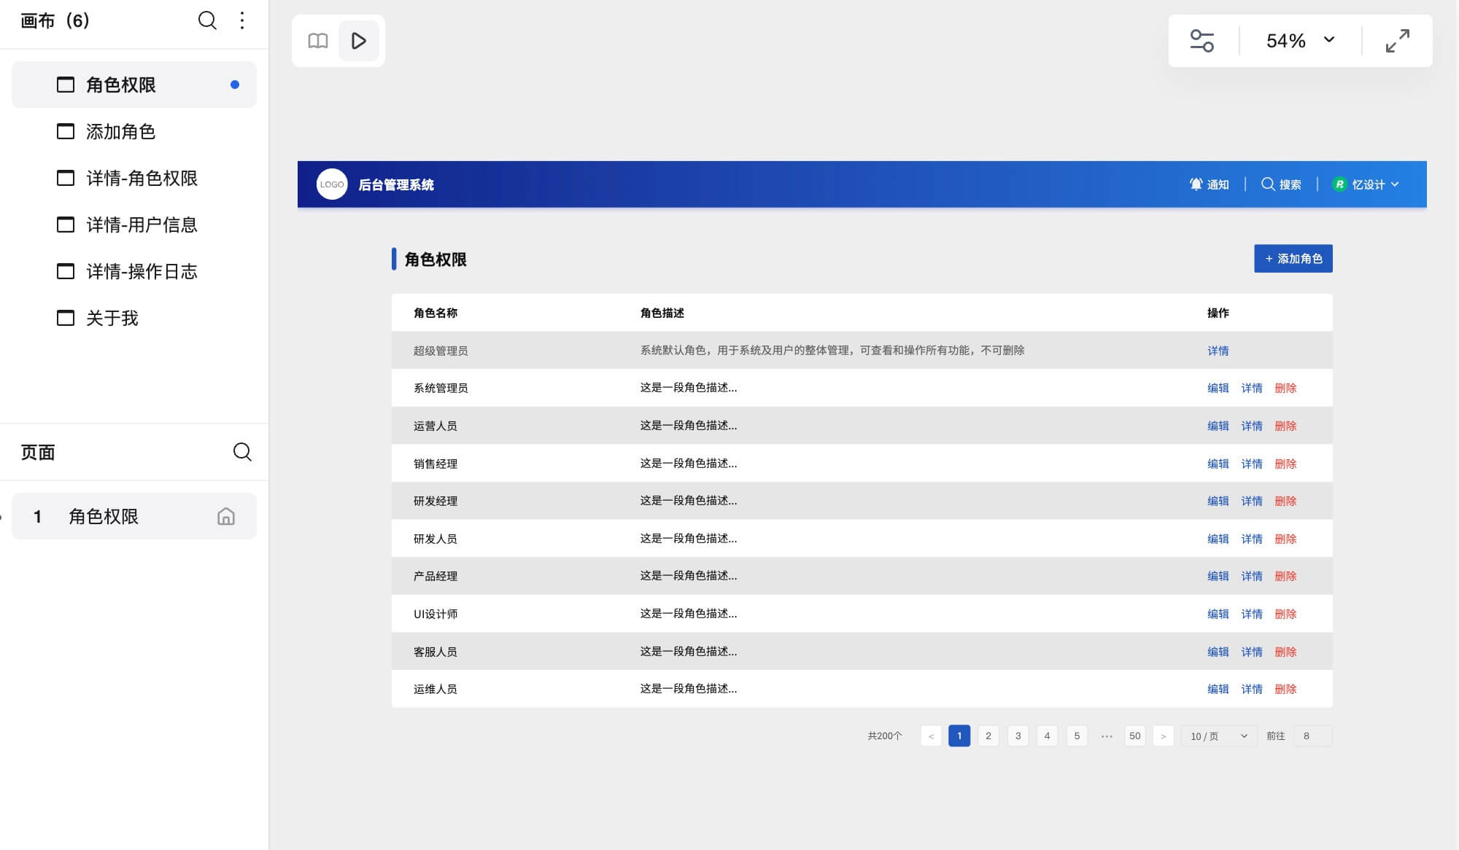Open the 54% zoom level dropdown

(1300, 41)
